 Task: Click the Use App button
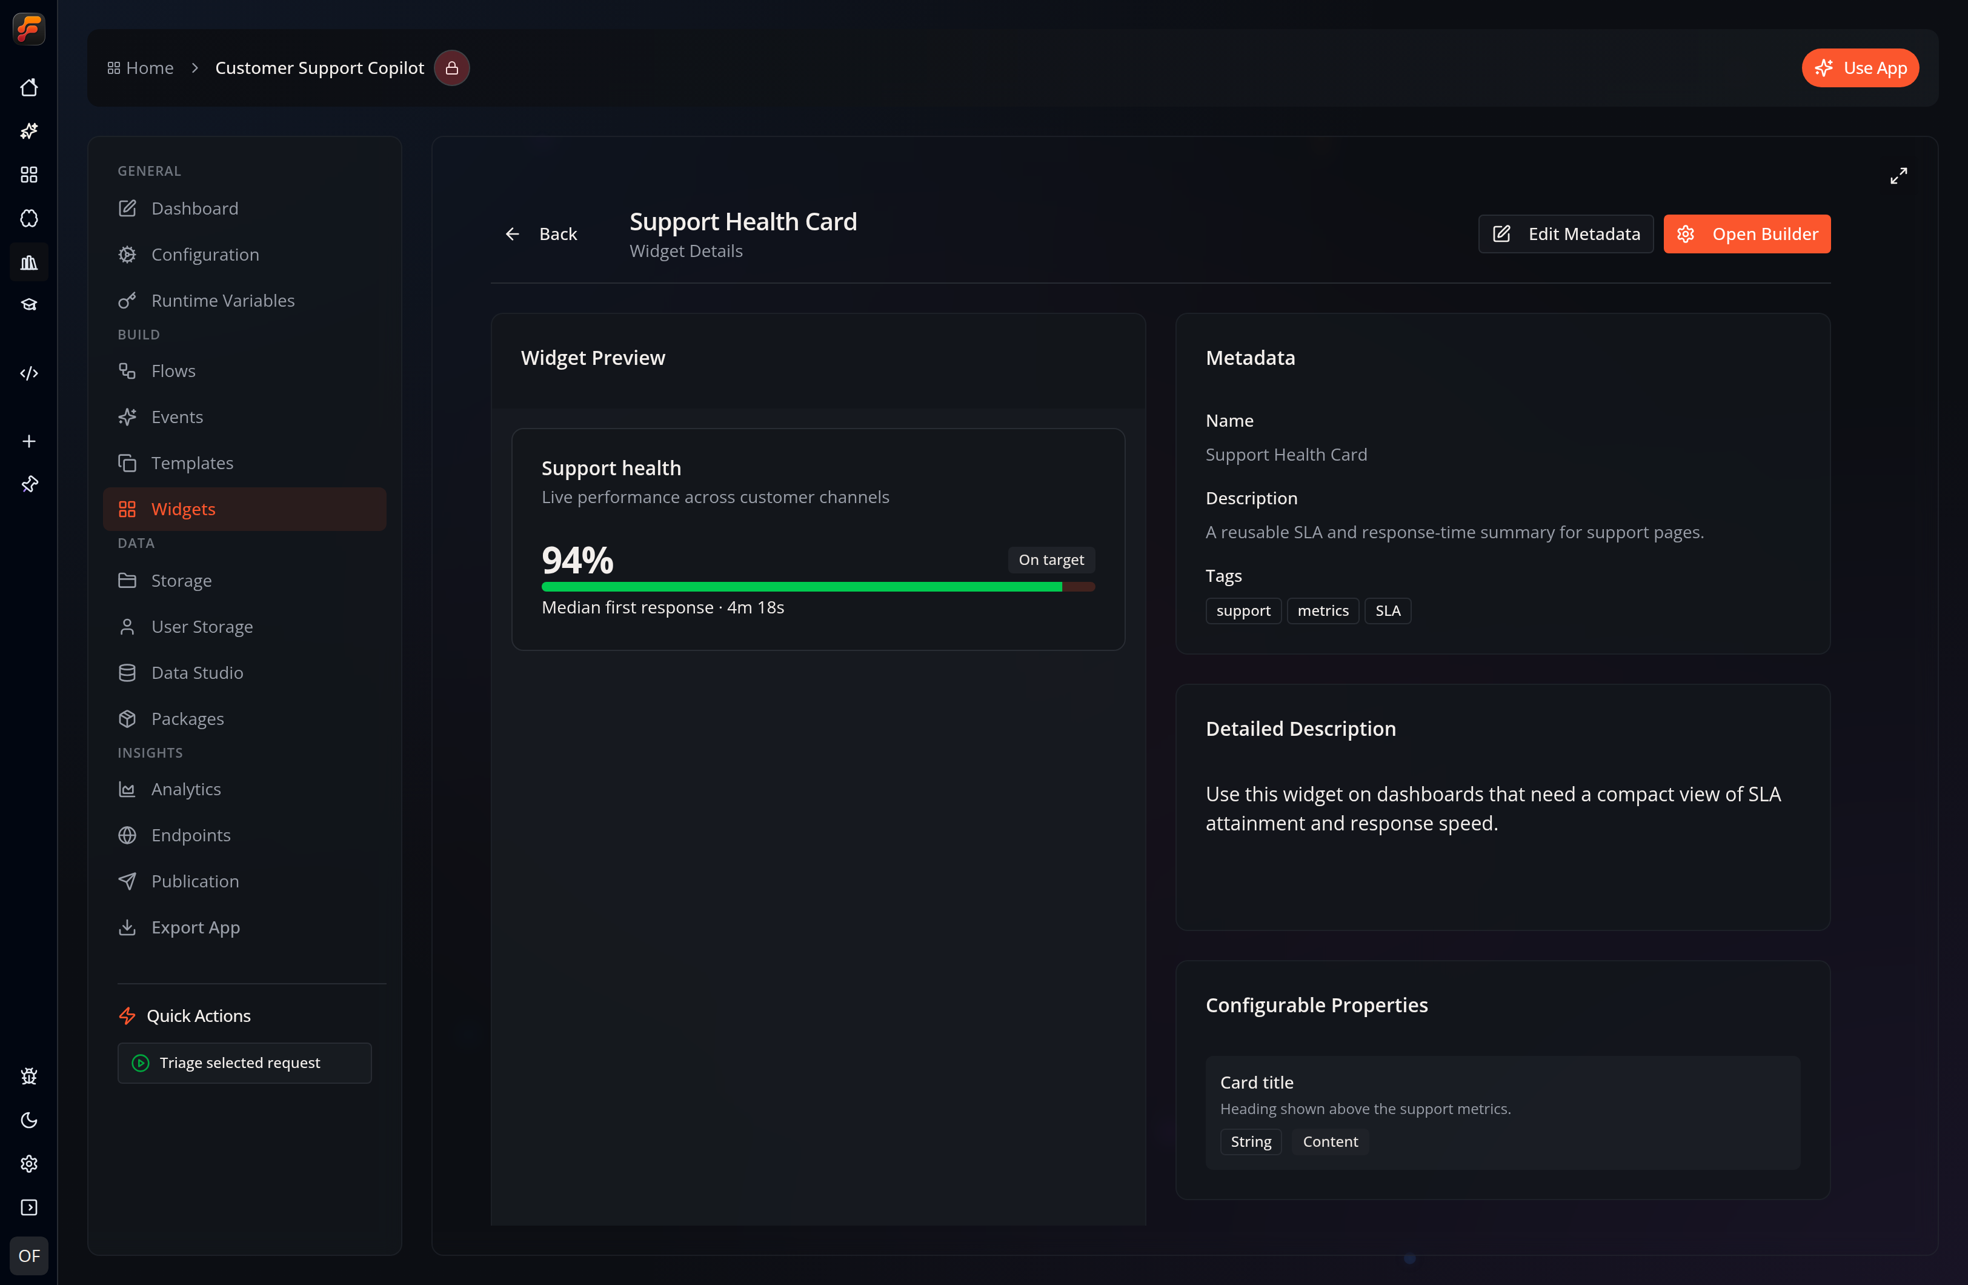1860,68
